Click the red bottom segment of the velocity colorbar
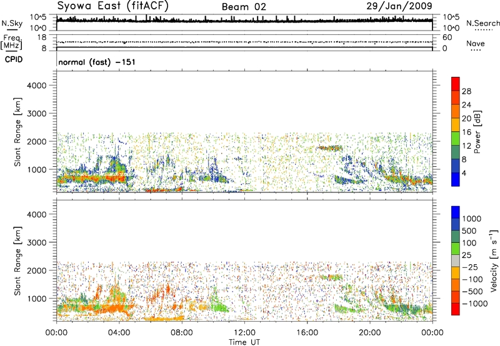 [x=456, y=309]
